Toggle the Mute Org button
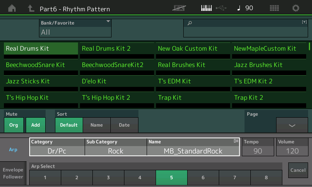The height and width of the screenshot is (187, 312). pyautogui.click(x=14, y=125)
